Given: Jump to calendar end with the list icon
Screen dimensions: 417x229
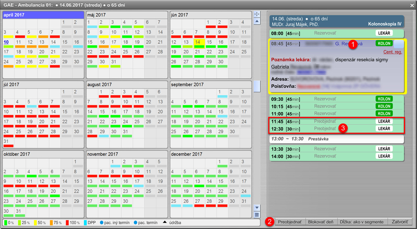Looking at the screenshot, I should (256, 214).
